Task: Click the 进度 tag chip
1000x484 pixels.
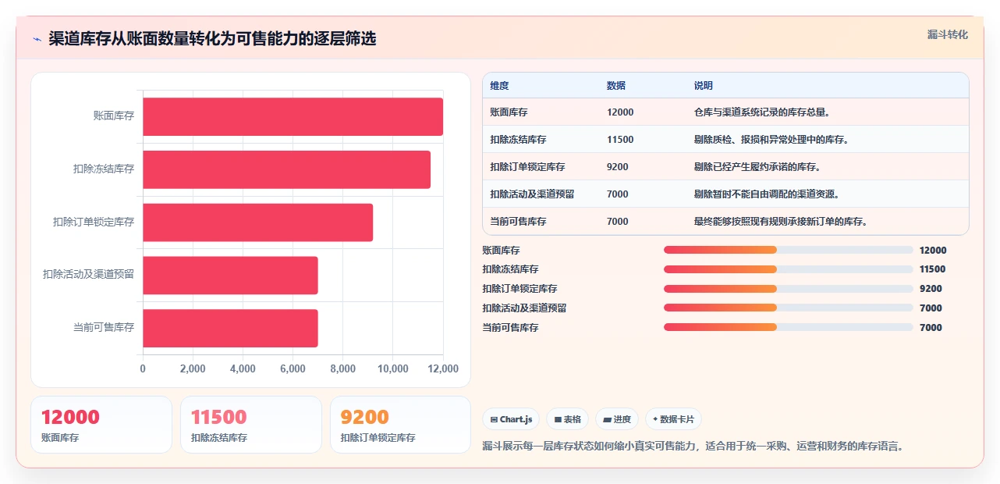Action: click(x=617, y=419)
